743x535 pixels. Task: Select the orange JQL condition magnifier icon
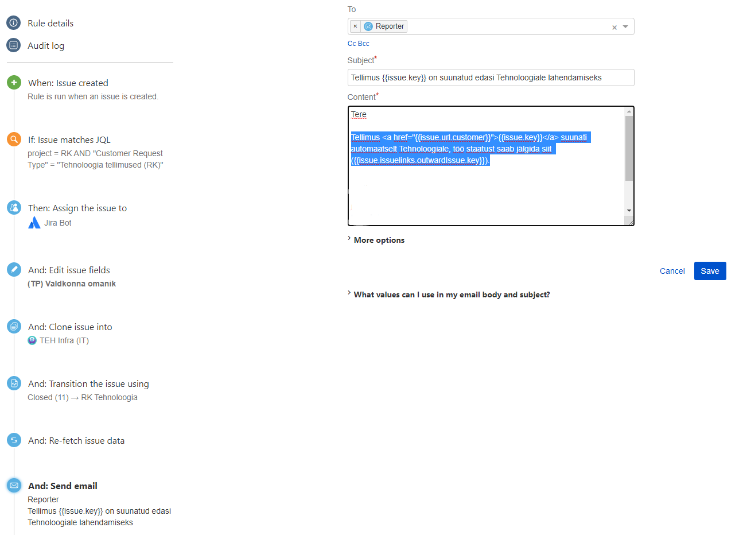coord(14,139)
